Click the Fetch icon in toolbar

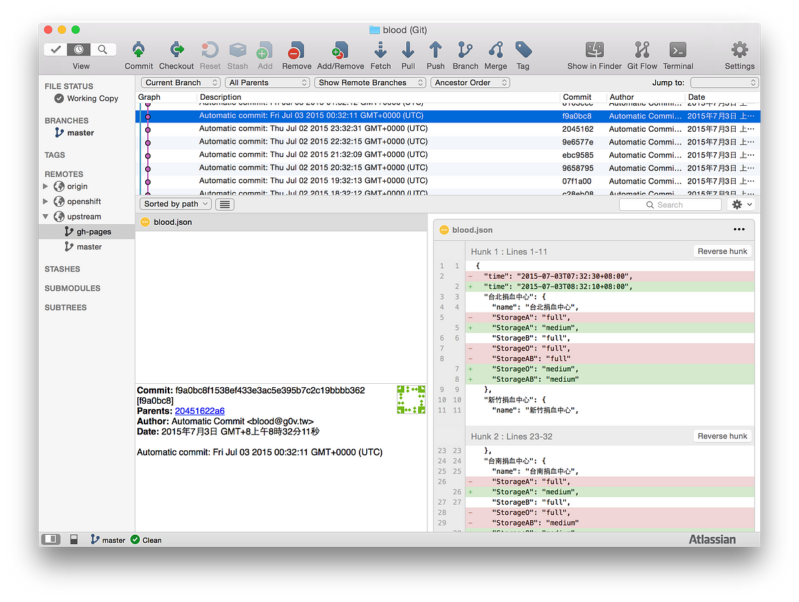click(x=381, y=51)
